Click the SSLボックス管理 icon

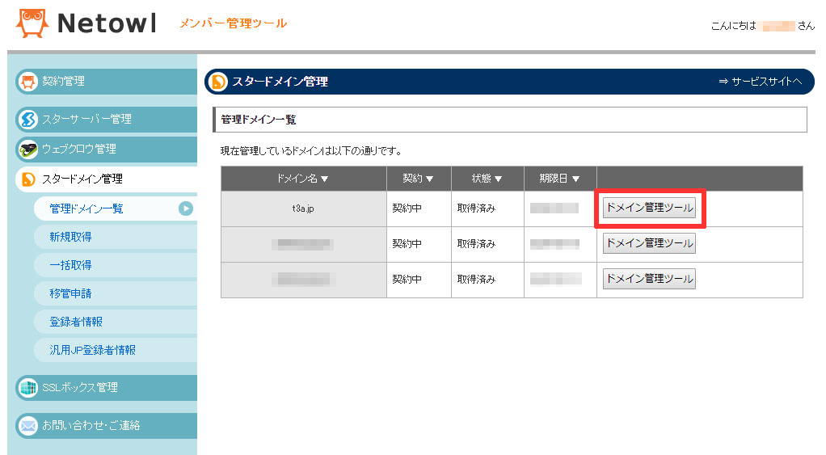coord(28,388)
